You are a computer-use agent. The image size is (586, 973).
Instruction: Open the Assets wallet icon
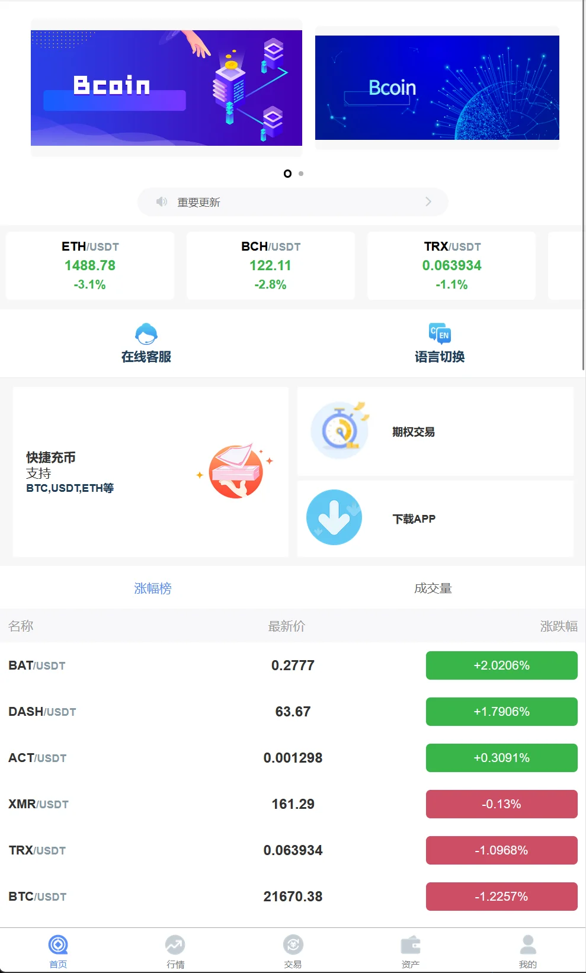point(410,945)
